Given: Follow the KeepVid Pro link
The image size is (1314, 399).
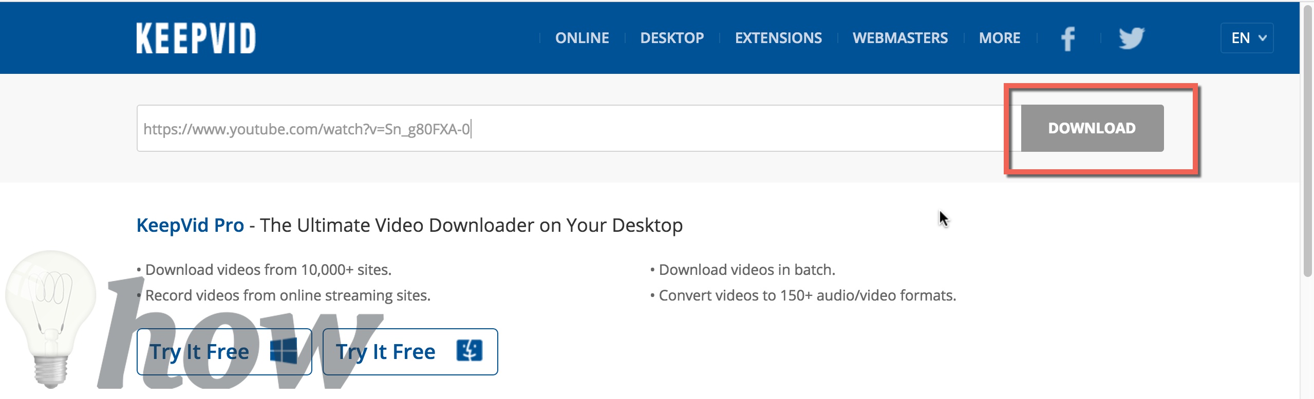Looking at the screenshot, I should (x=190, y=225).
